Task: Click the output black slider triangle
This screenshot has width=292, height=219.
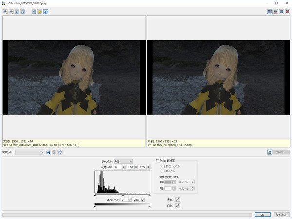Action: (x=95, y=206)
